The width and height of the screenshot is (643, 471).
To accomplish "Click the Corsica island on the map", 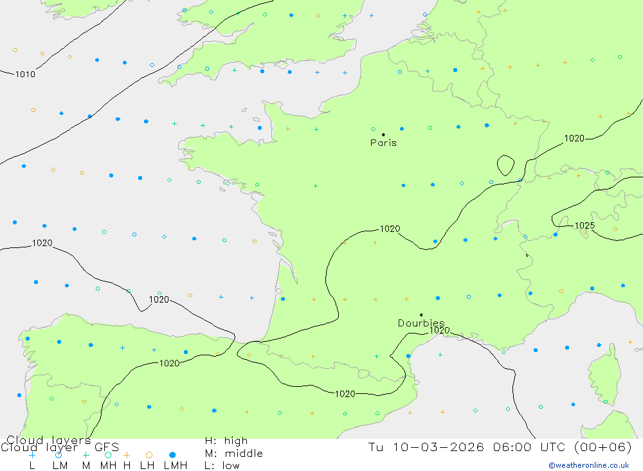I will pyautogui.click(x=605, y=375).
